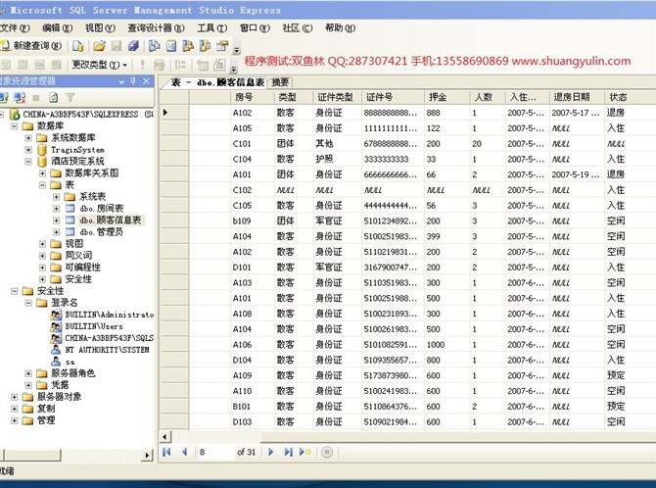This screenshot has height=488, width=656.
Task: Click the Filter funnel icon in Object Explorer
Action: [70, 98]
